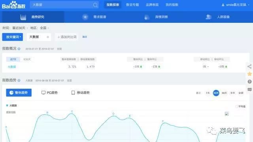Screen dimensions: 253x142
Task: Click the help icon beside 指数趋势
Action: pos(19,80)
